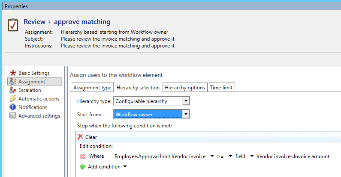Open the field value type dropdown arrow

[x=252, y=156]
